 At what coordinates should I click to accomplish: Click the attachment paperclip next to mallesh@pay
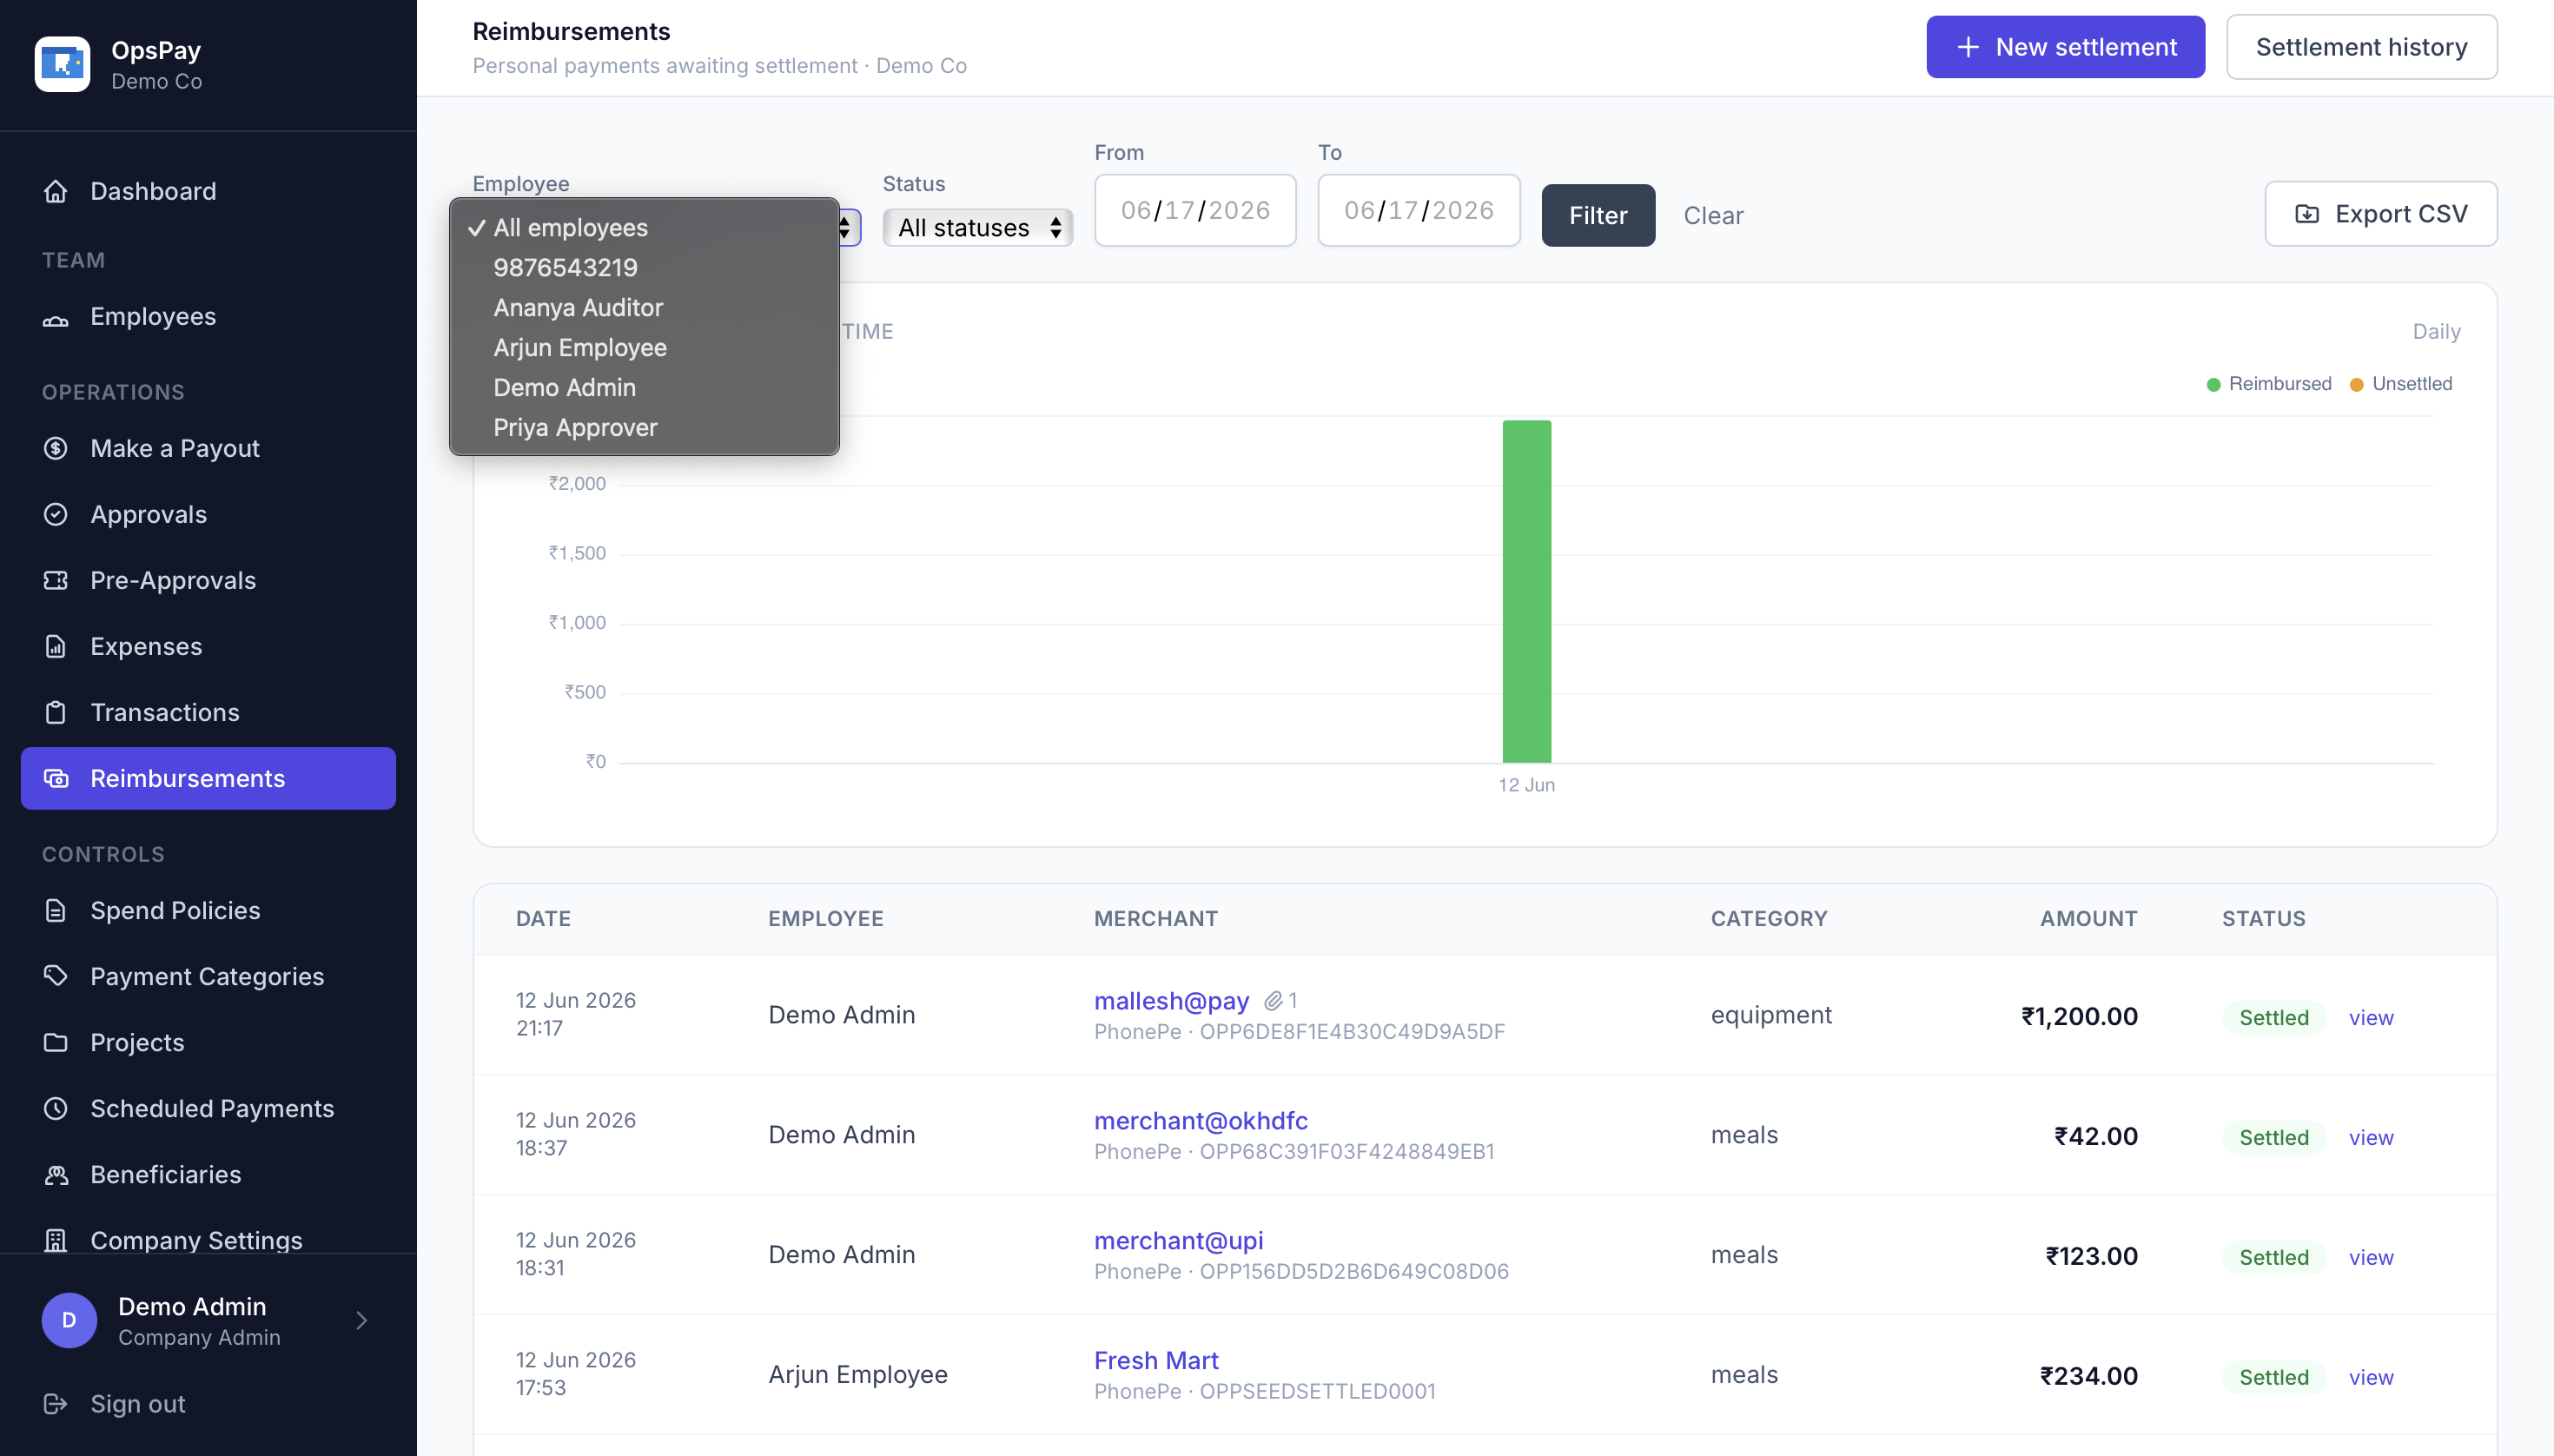(x=1273, y=1001)
